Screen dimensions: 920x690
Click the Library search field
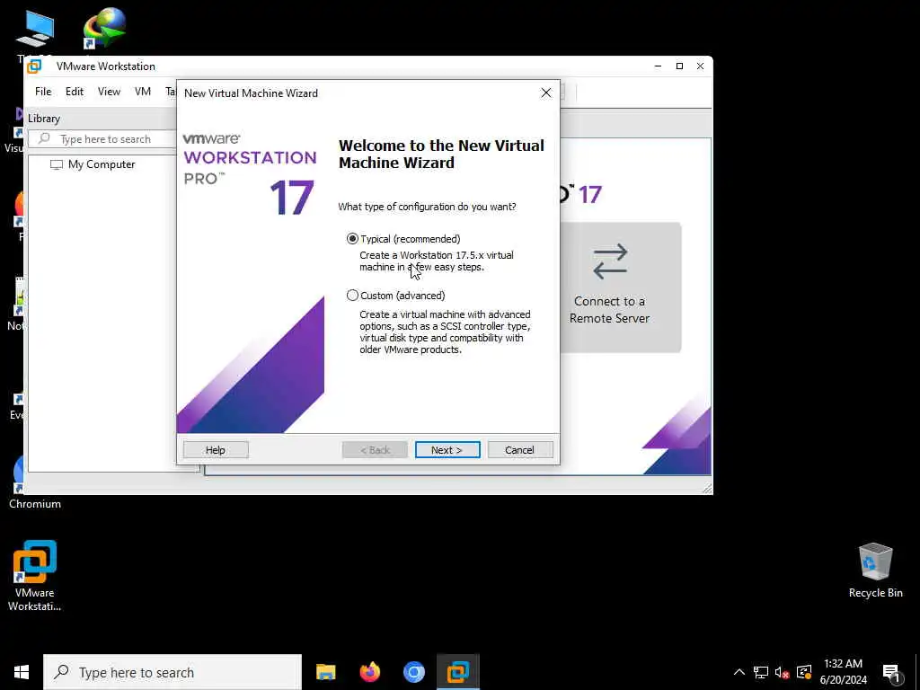click(x=103, y=139)
